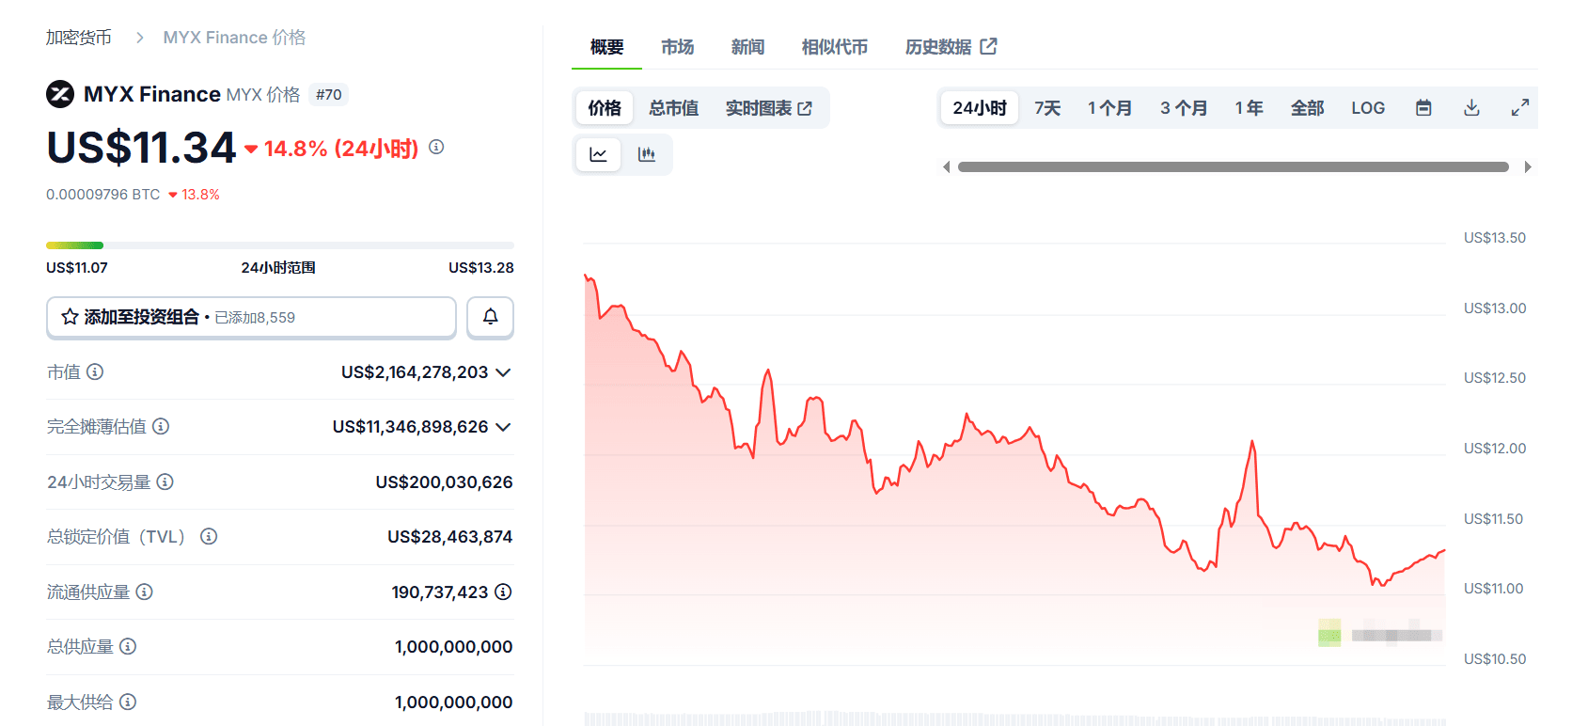Open the 市场 tab
Screen dimensions: 1572x726
[677, 47]
